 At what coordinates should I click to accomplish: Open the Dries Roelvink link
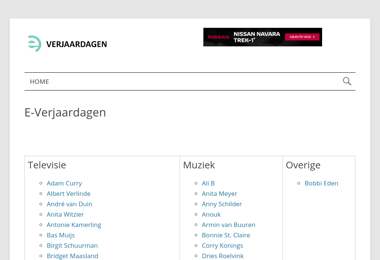coord(223,256)
